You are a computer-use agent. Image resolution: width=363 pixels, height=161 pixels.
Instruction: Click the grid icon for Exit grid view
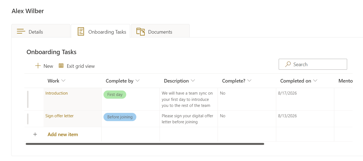click(x=61, y=66)
